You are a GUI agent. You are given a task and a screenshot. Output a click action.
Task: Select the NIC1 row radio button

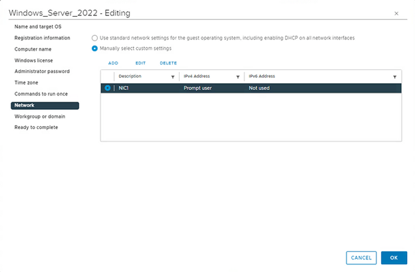coord(108,88)
